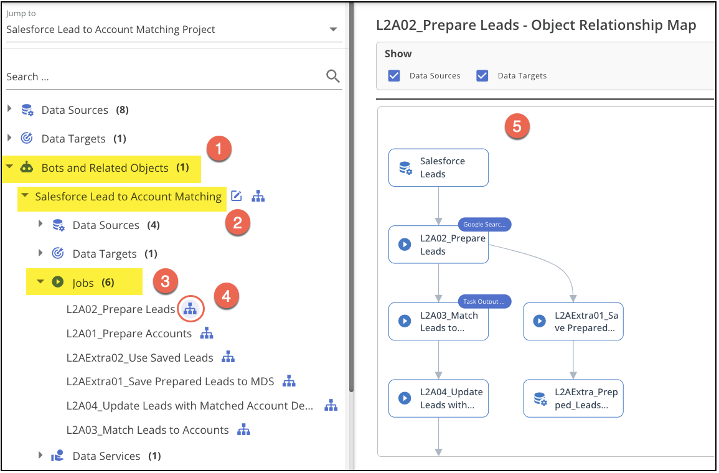
Task: Select L2A01_Prepare Accounts job in tree
Action: 129,333
